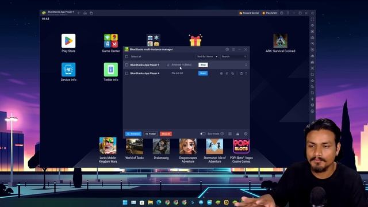Image resolution: width=368 pixels, height=207 pixels.
Task: Open more options for App Player 1
Action: 246,65
